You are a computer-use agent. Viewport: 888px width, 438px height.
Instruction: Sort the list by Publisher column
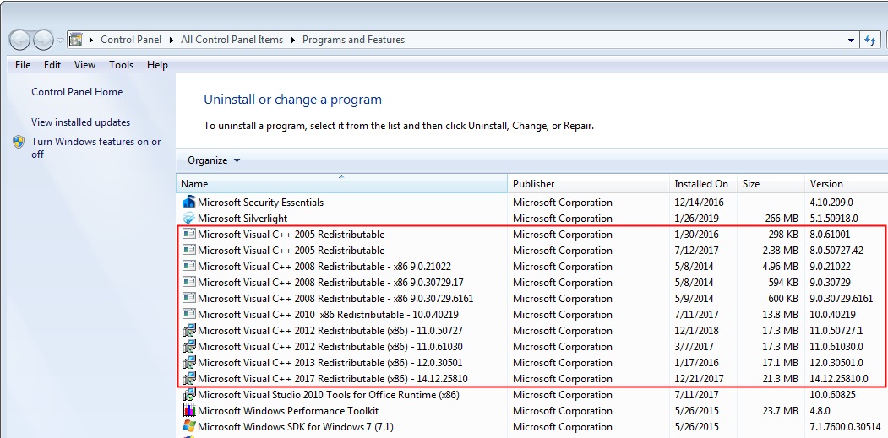pyautogui.click(x=589, y=183)
